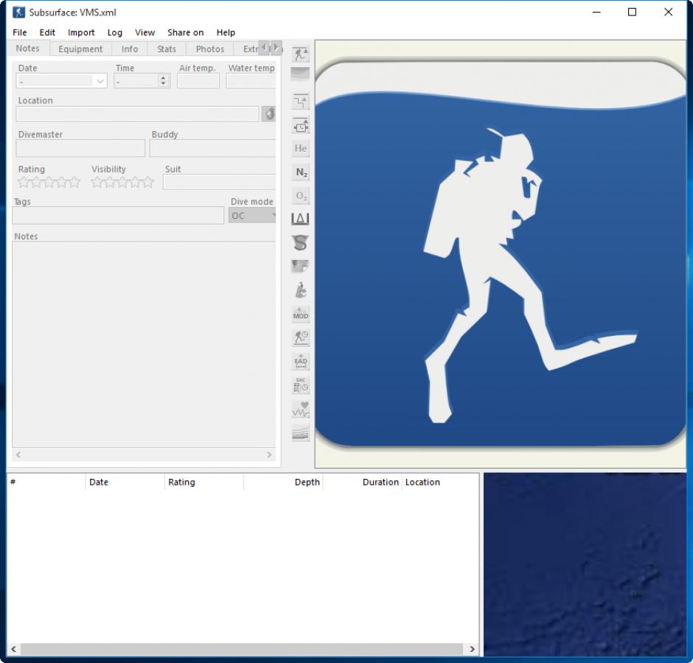The height and width of the screenshot is (663, 693).
Task: Open the File menu
Action: point(19,32)
